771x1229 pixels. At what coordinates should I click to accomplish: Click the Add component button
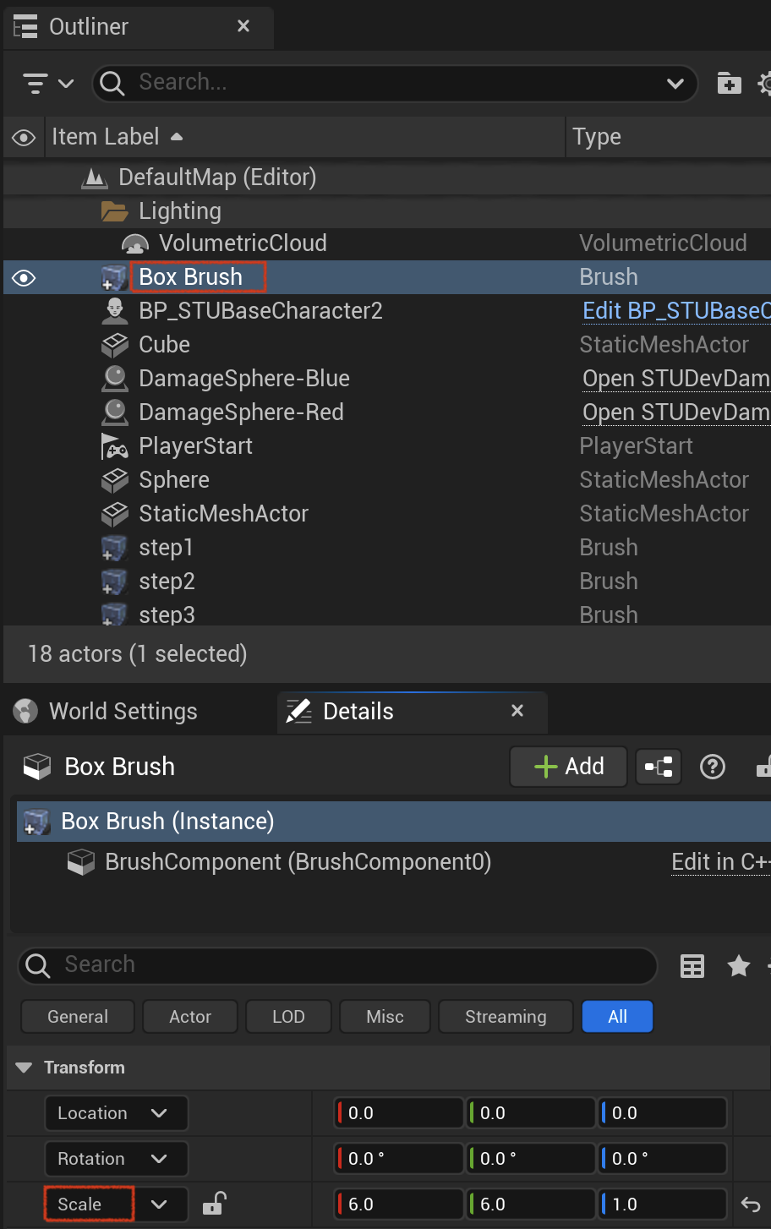pos(569,767)
